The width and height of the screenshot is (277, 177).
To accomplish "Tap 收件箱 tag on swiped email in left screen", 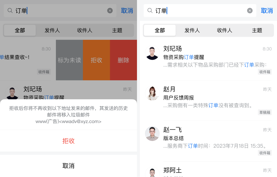I will (44, 72).
